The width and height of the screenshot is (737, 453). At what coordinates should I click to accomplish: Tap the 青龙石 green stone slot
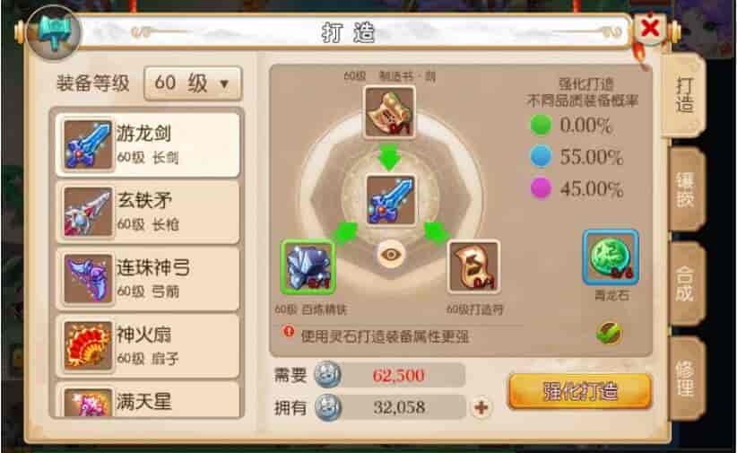coord(611,257)
